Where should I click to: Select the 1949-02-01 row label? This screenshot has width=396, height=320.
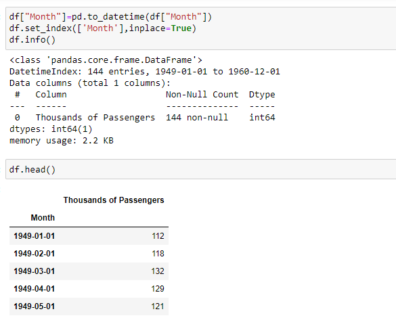35,254
